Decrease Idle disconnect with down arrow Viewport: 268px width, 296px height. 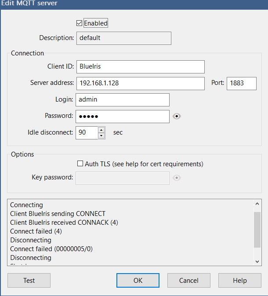click(x=101, y=135)
